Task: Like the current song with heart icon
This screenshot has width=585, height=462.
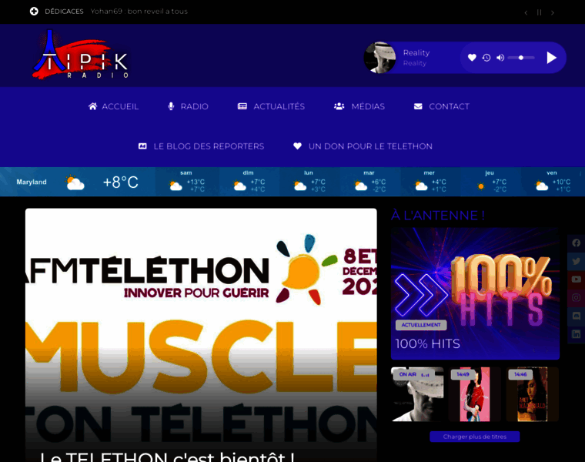Action: [x=472, y=58]
